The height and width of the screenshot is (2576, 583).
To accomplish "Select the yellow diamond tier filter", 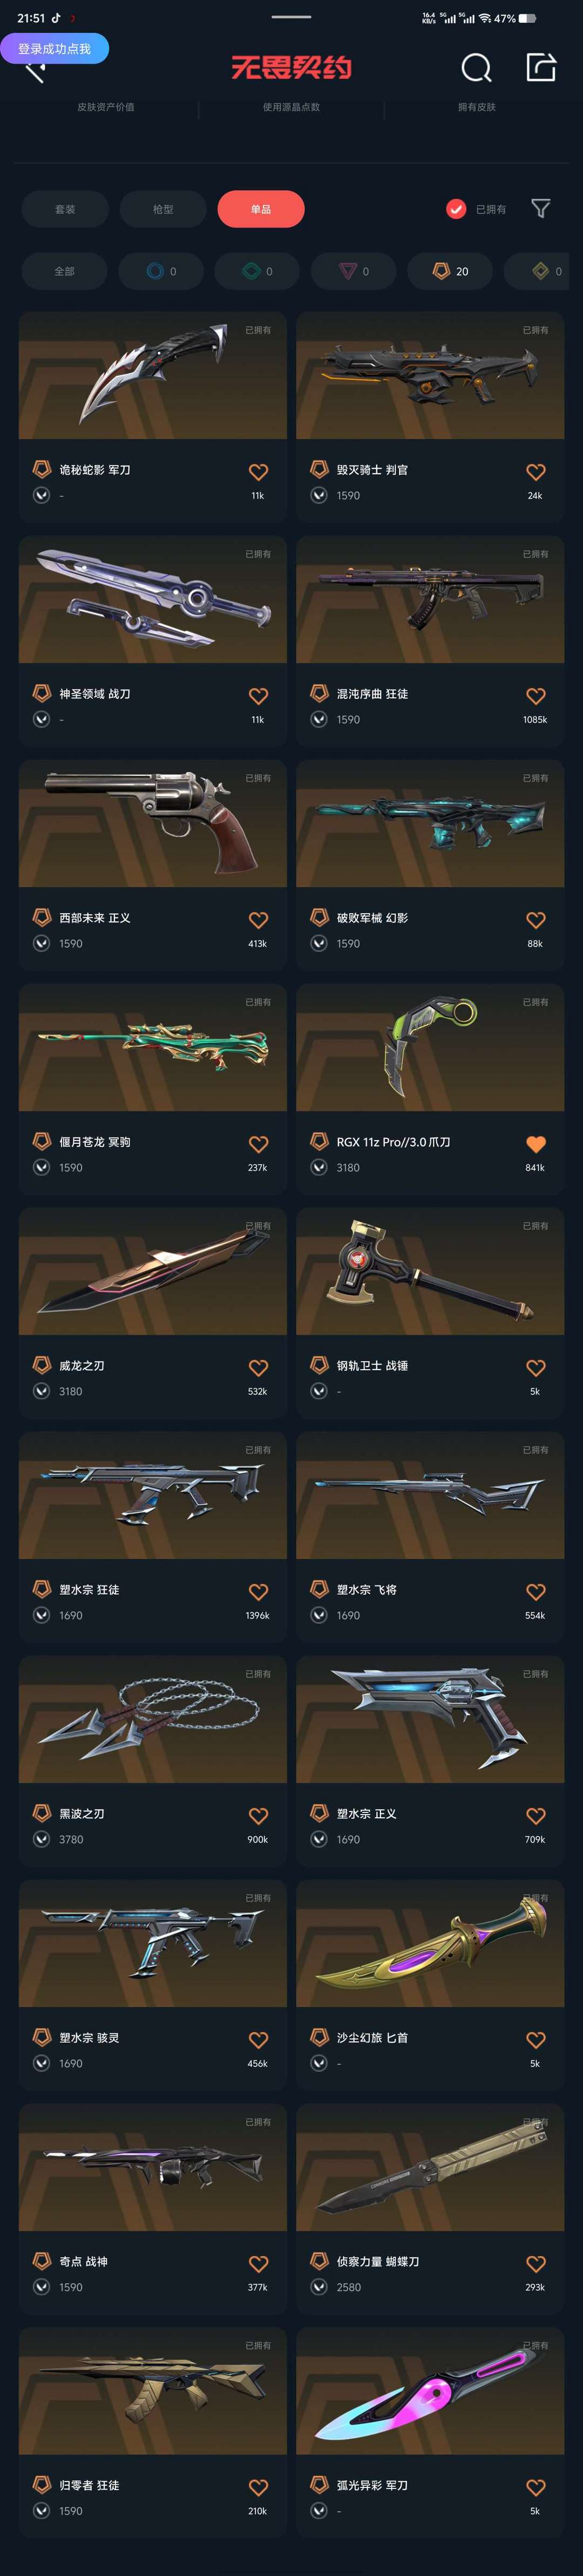I will point(544,271).
